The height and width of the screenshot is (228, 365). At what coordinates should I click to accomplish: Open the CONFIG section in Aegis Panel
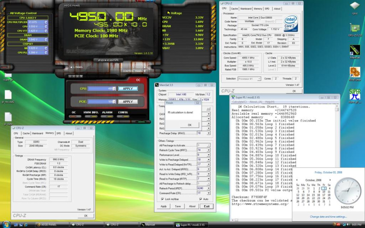coord(123,112)
